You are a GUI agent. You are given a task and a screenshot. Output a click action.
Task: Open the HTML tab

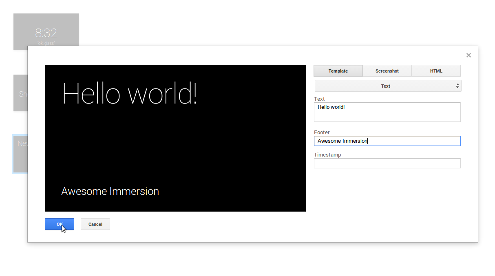click(436, 71)
